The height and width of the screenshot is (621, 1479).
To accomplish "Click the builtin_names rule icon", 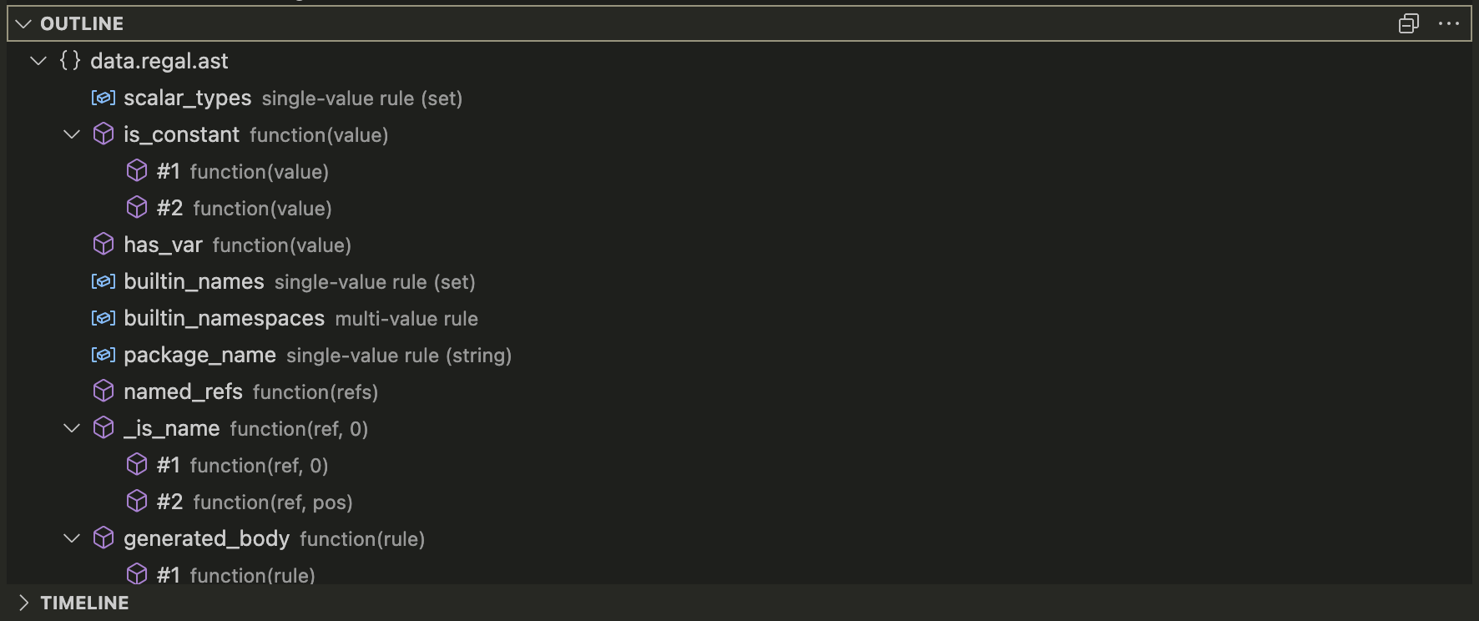I will coord(102,281).
